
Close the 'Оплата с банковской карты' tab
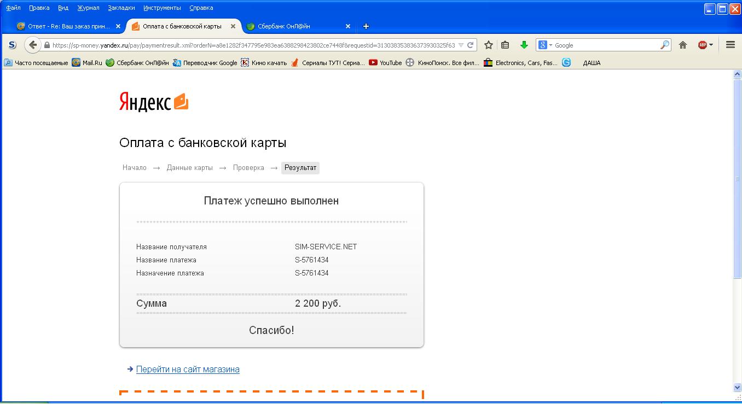233,26
